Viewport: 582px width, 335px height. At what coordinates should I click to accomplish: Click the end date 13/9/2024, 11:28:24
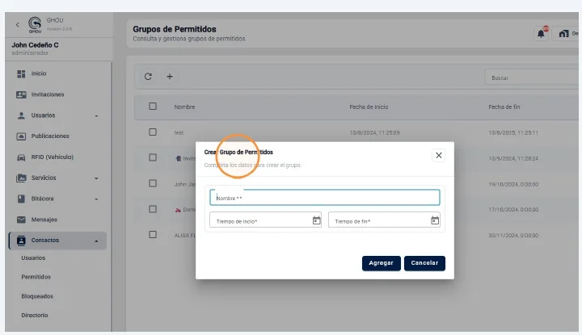[x=513, y=158]
